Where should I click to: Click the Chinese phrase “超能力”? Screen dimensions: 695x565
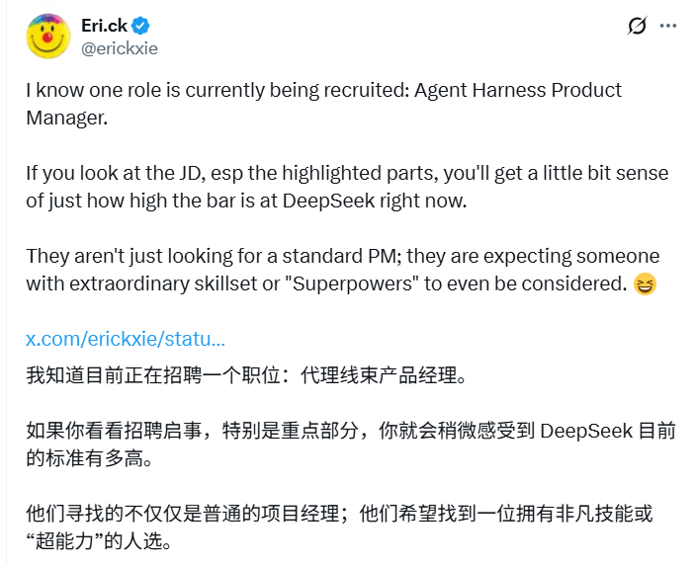point(64,541)
